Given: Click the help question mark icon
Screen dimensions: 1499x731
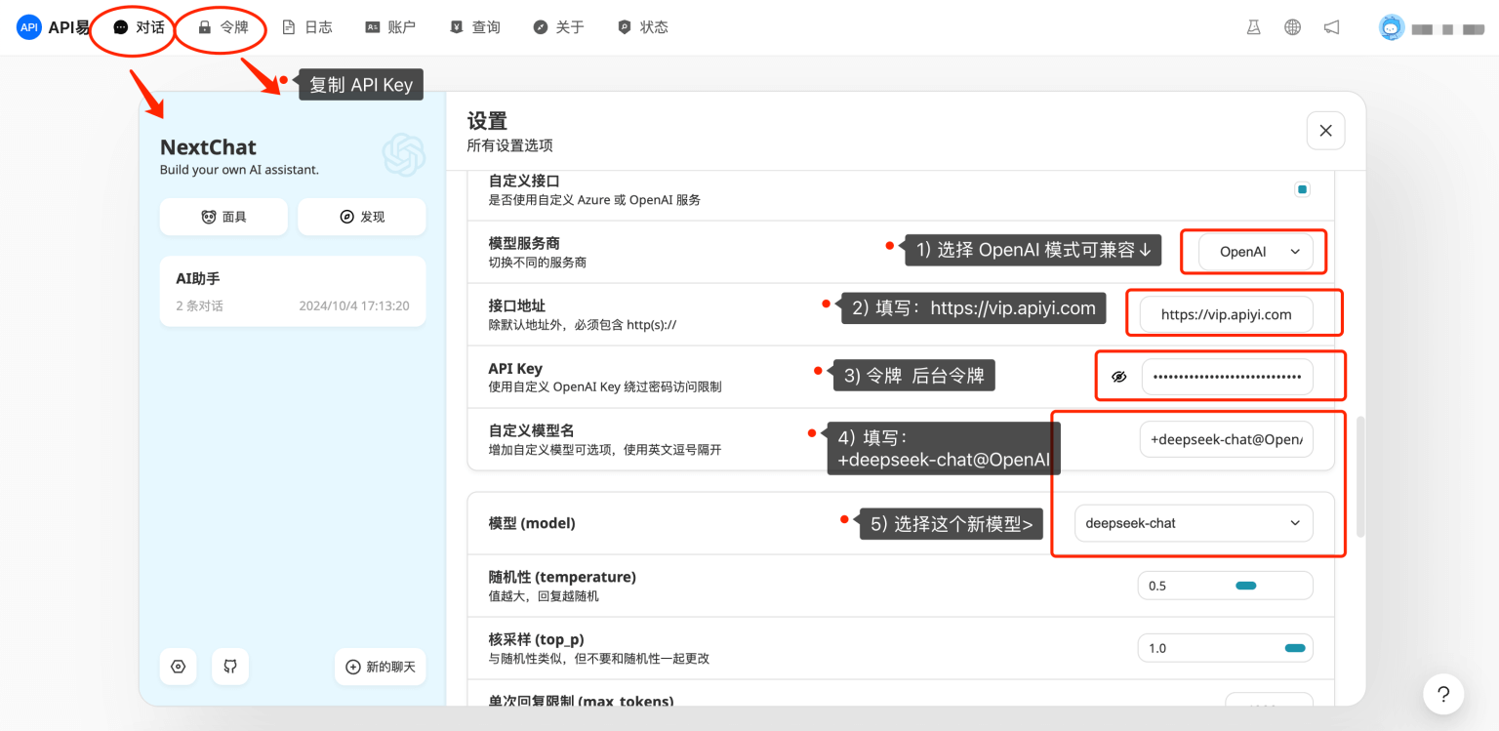Looking at the screenshot, I should (x=1443, y=694).
